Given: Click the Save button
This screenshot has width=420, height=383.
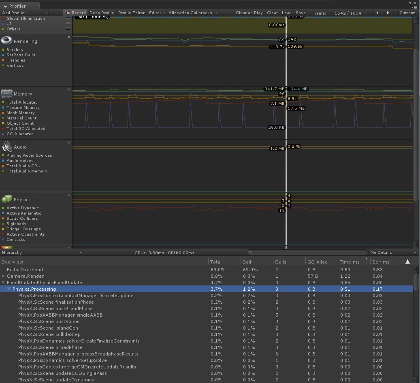Looking at the screenshot, I should tap(300, 13).
